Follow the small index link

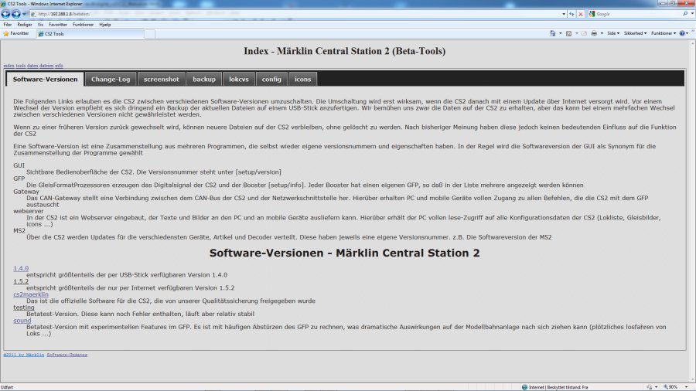click(x=9, y=66)
